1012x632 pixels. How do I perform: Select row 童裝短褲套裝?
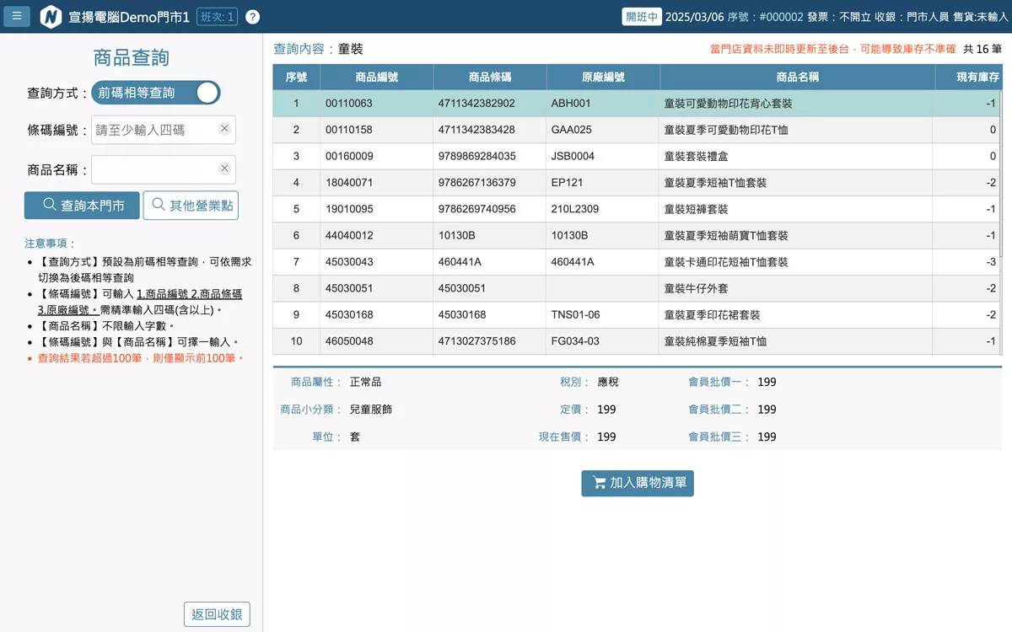[637, 209]
